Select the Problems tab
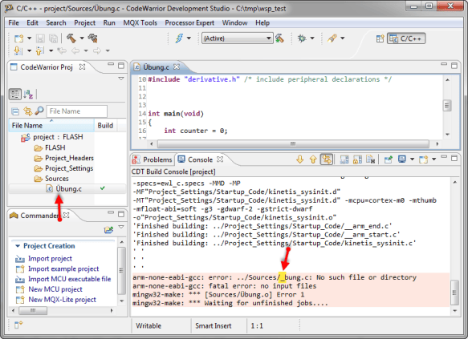The image size is (468, 339). pyautogui.click(x=153, y=159)
